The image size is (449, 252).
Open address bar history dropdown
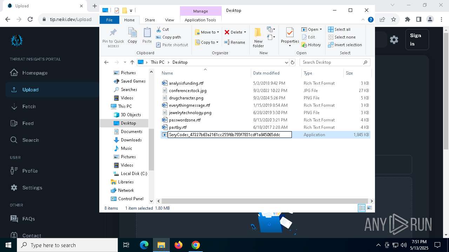coord(286,62)
